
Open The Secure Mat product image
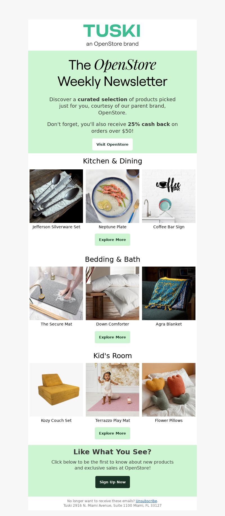(56, 293)
